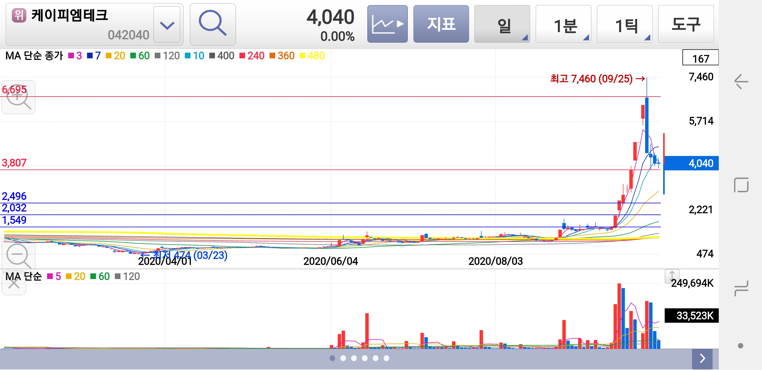762x370 pixels.
Task: Click the 2020/06/04 date axis label
Action: [331, 261]
